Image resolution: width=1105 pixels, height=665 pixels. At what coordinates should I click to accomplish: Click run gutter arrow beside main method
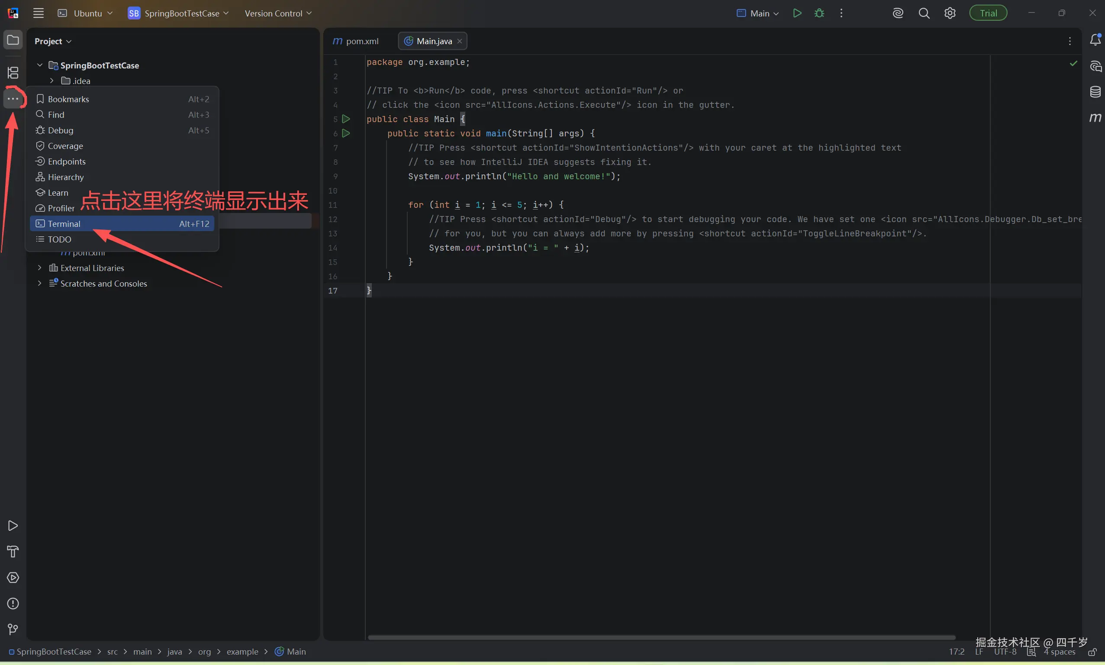pos(346,133)
